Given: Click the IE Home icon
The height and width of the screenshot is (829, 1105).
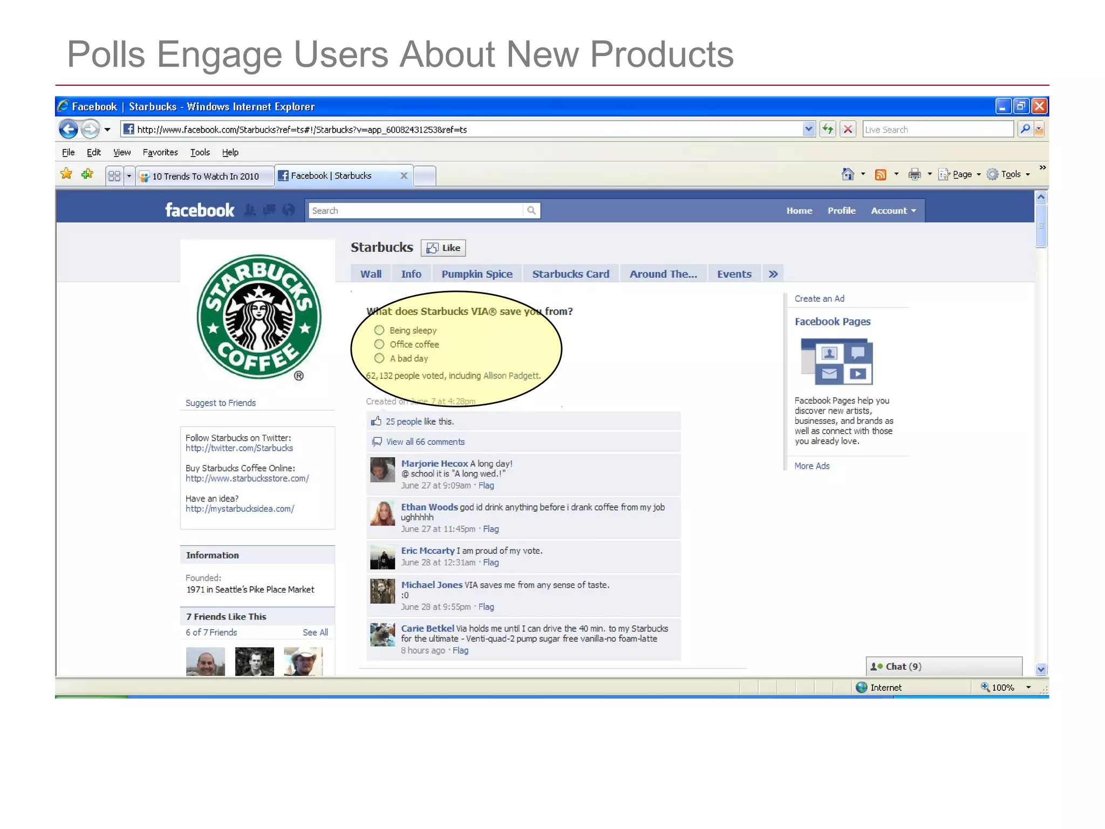Looking at the screenshot, I should (x=848, y=174).
